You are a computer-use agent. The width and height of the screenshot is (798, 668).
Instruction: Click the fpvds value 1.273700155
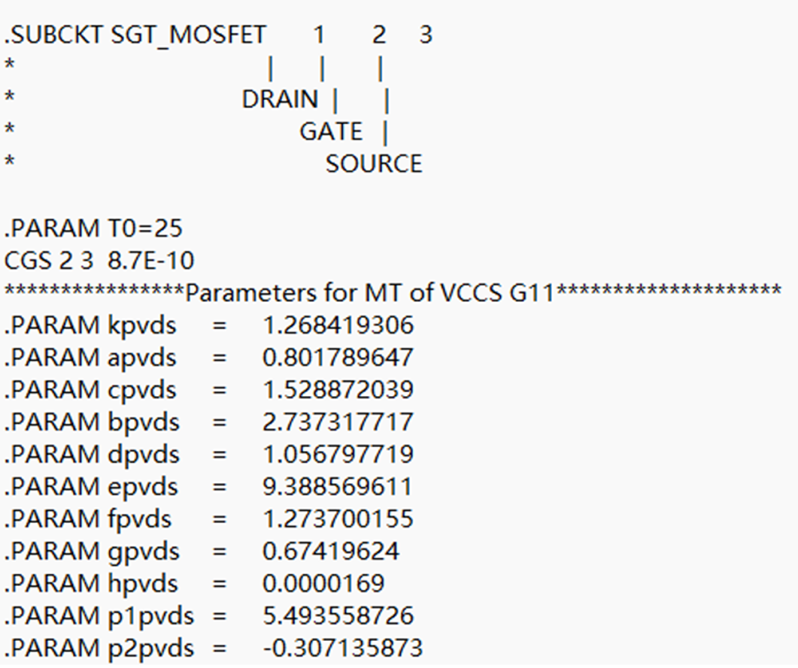[338, 519]
